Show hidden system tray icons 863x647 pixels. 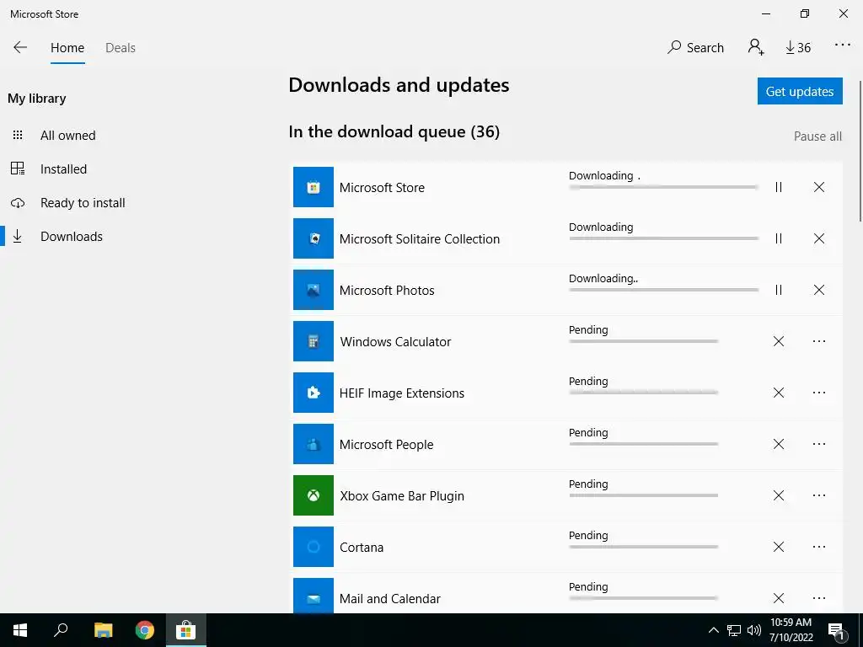pyautogui.click(x=713, y=630)
